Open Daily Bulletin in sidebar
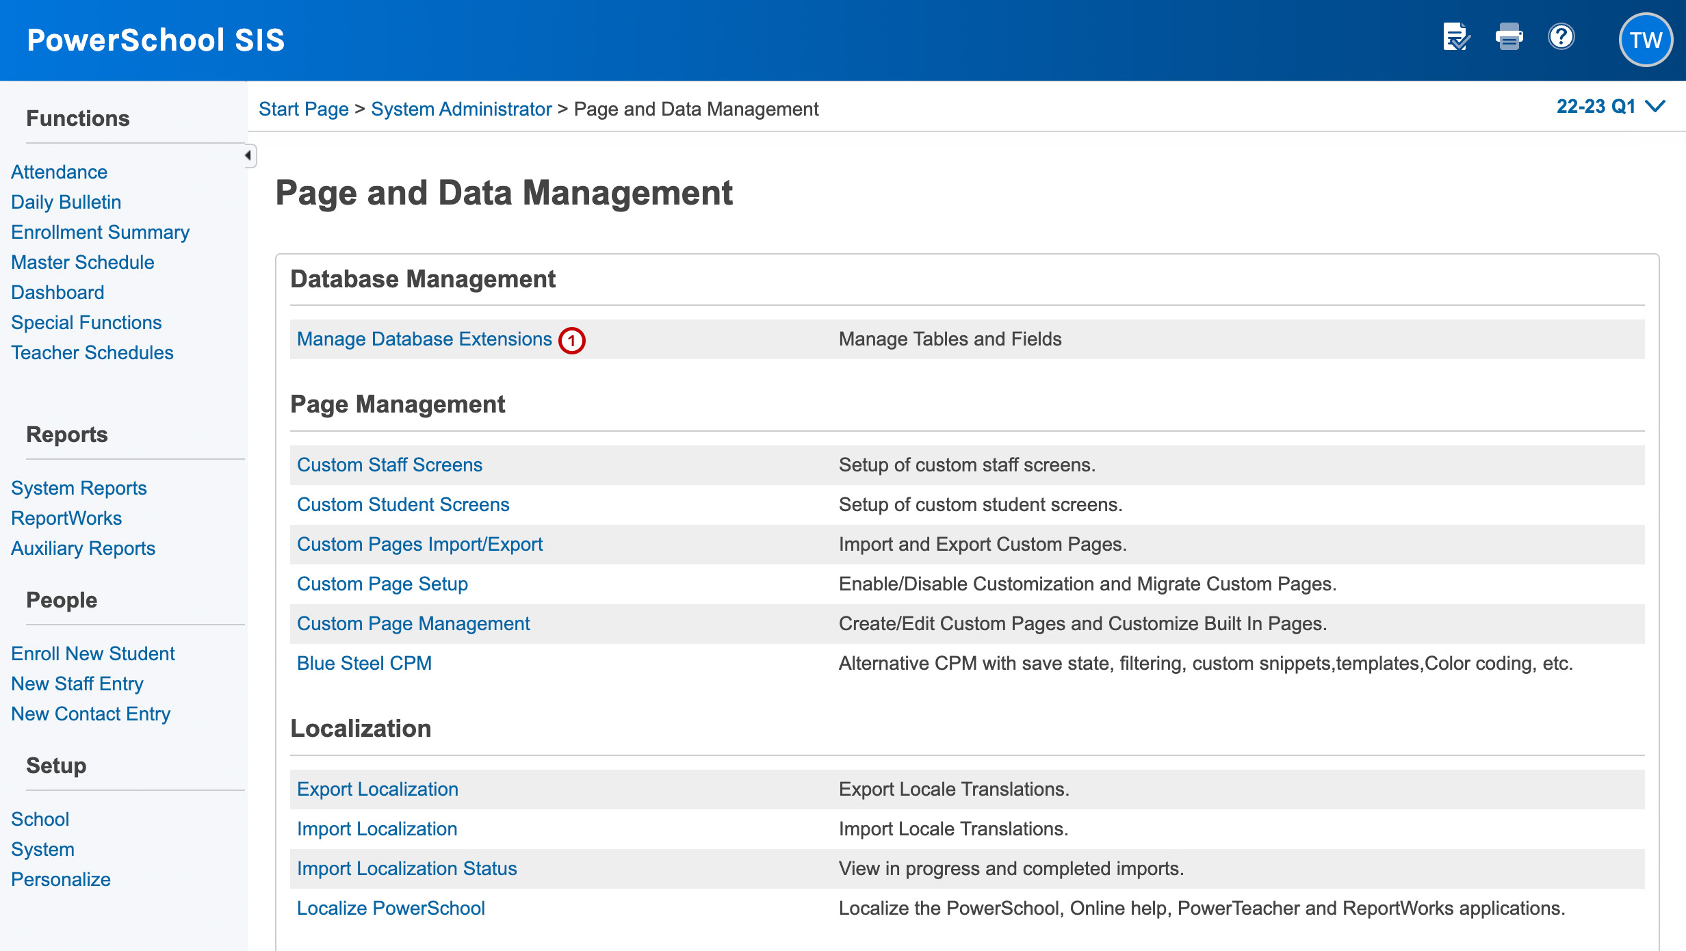 click(66, 202)
